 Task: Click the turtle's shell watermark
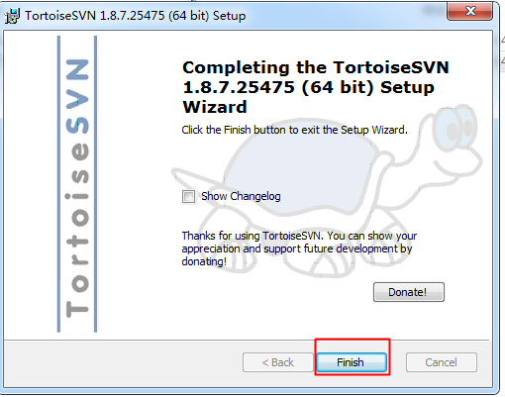pos(299,170)
